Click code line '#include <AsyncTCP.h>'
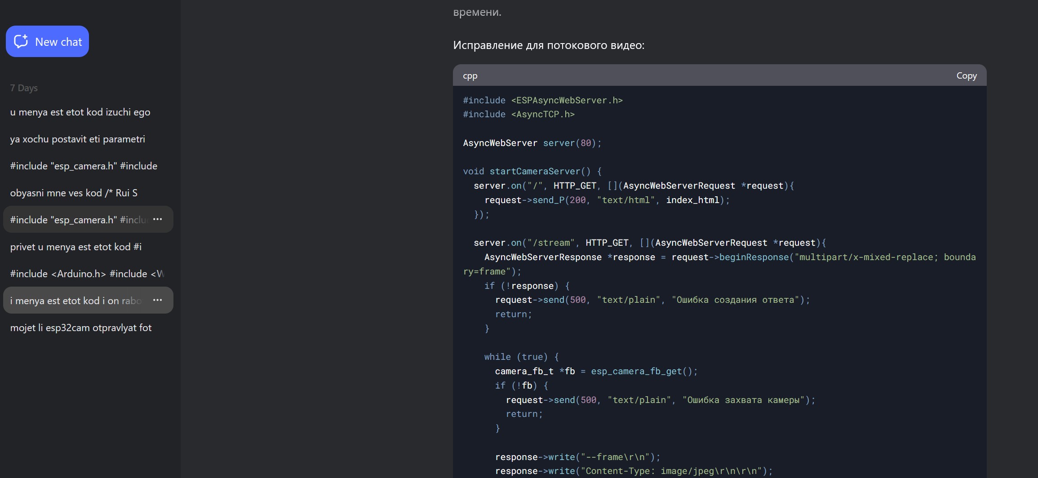This screenshot has height=478, width=1038. click(519, 114)
